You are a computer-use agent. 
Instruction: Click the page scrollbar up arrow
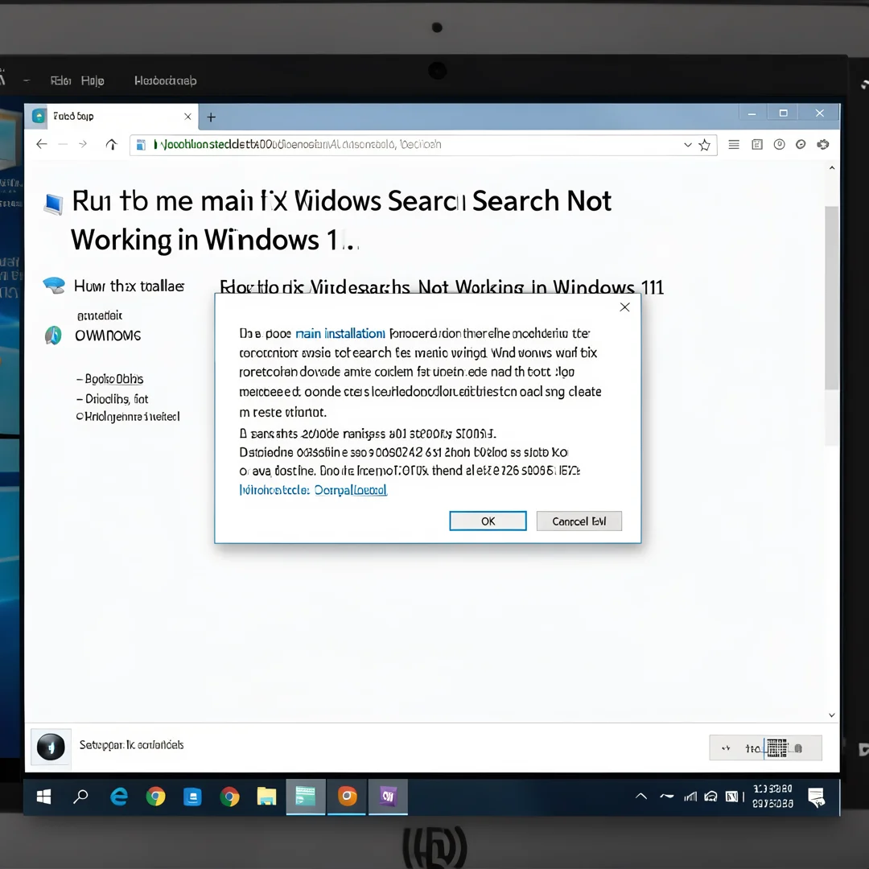coord(832,168)
